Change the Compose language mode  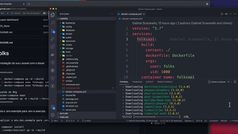point(214,121)
